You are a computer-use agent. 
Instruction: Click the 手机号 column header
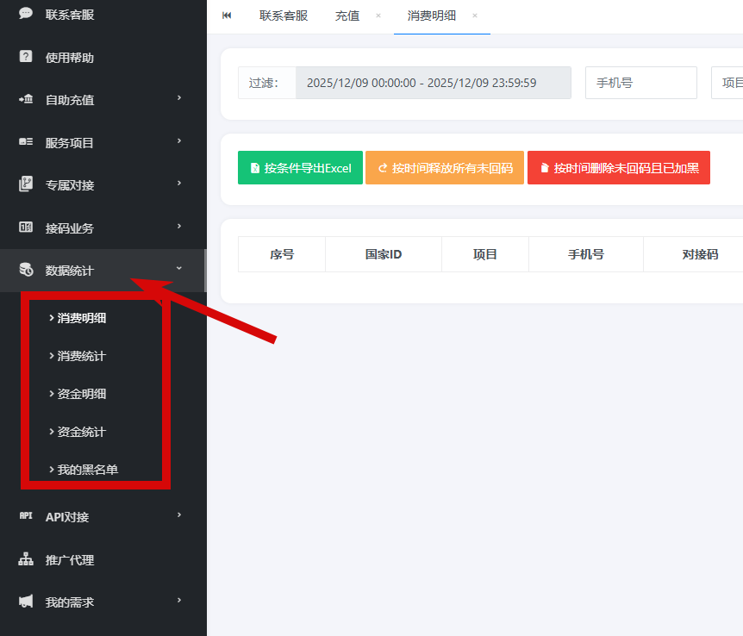585,254
